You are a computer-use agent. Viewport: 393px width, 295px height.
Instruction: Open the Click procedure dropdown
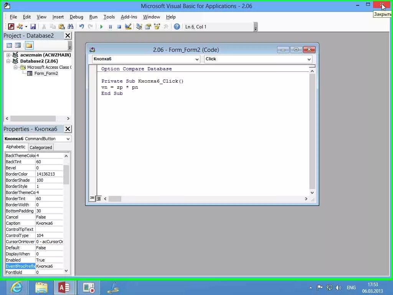(x=309, y=59)
